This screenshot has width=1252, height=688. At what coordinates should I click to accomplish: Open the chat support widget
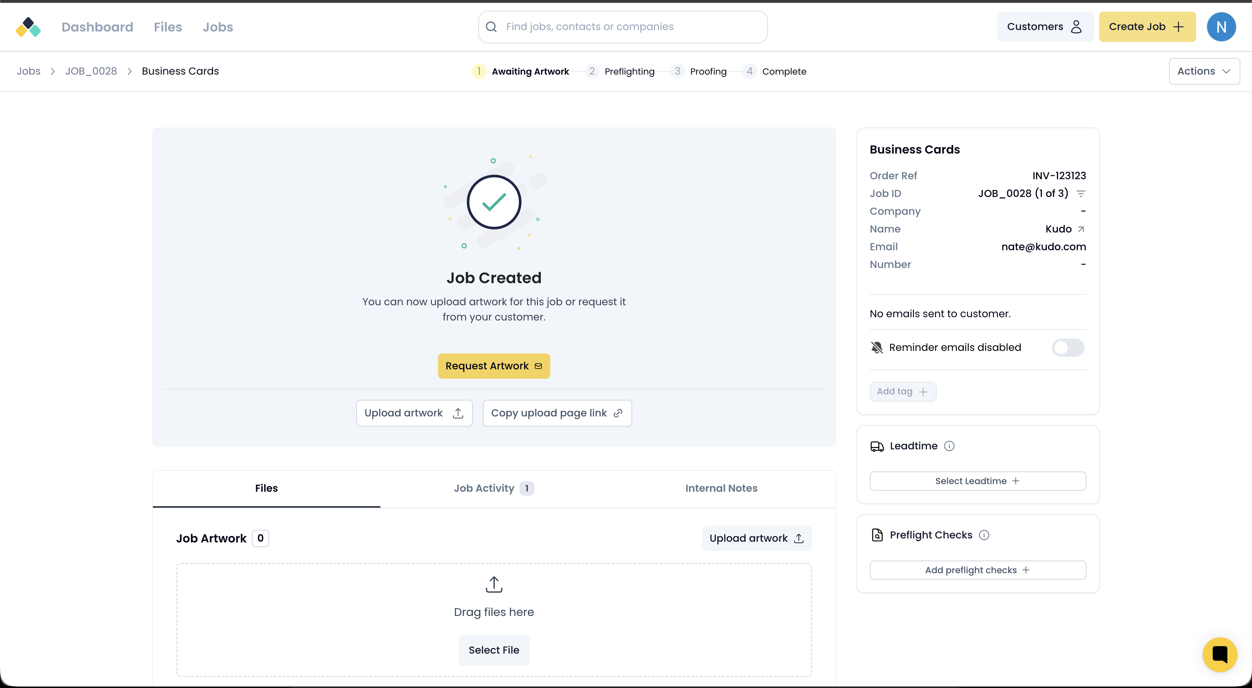coord(1219,654)
